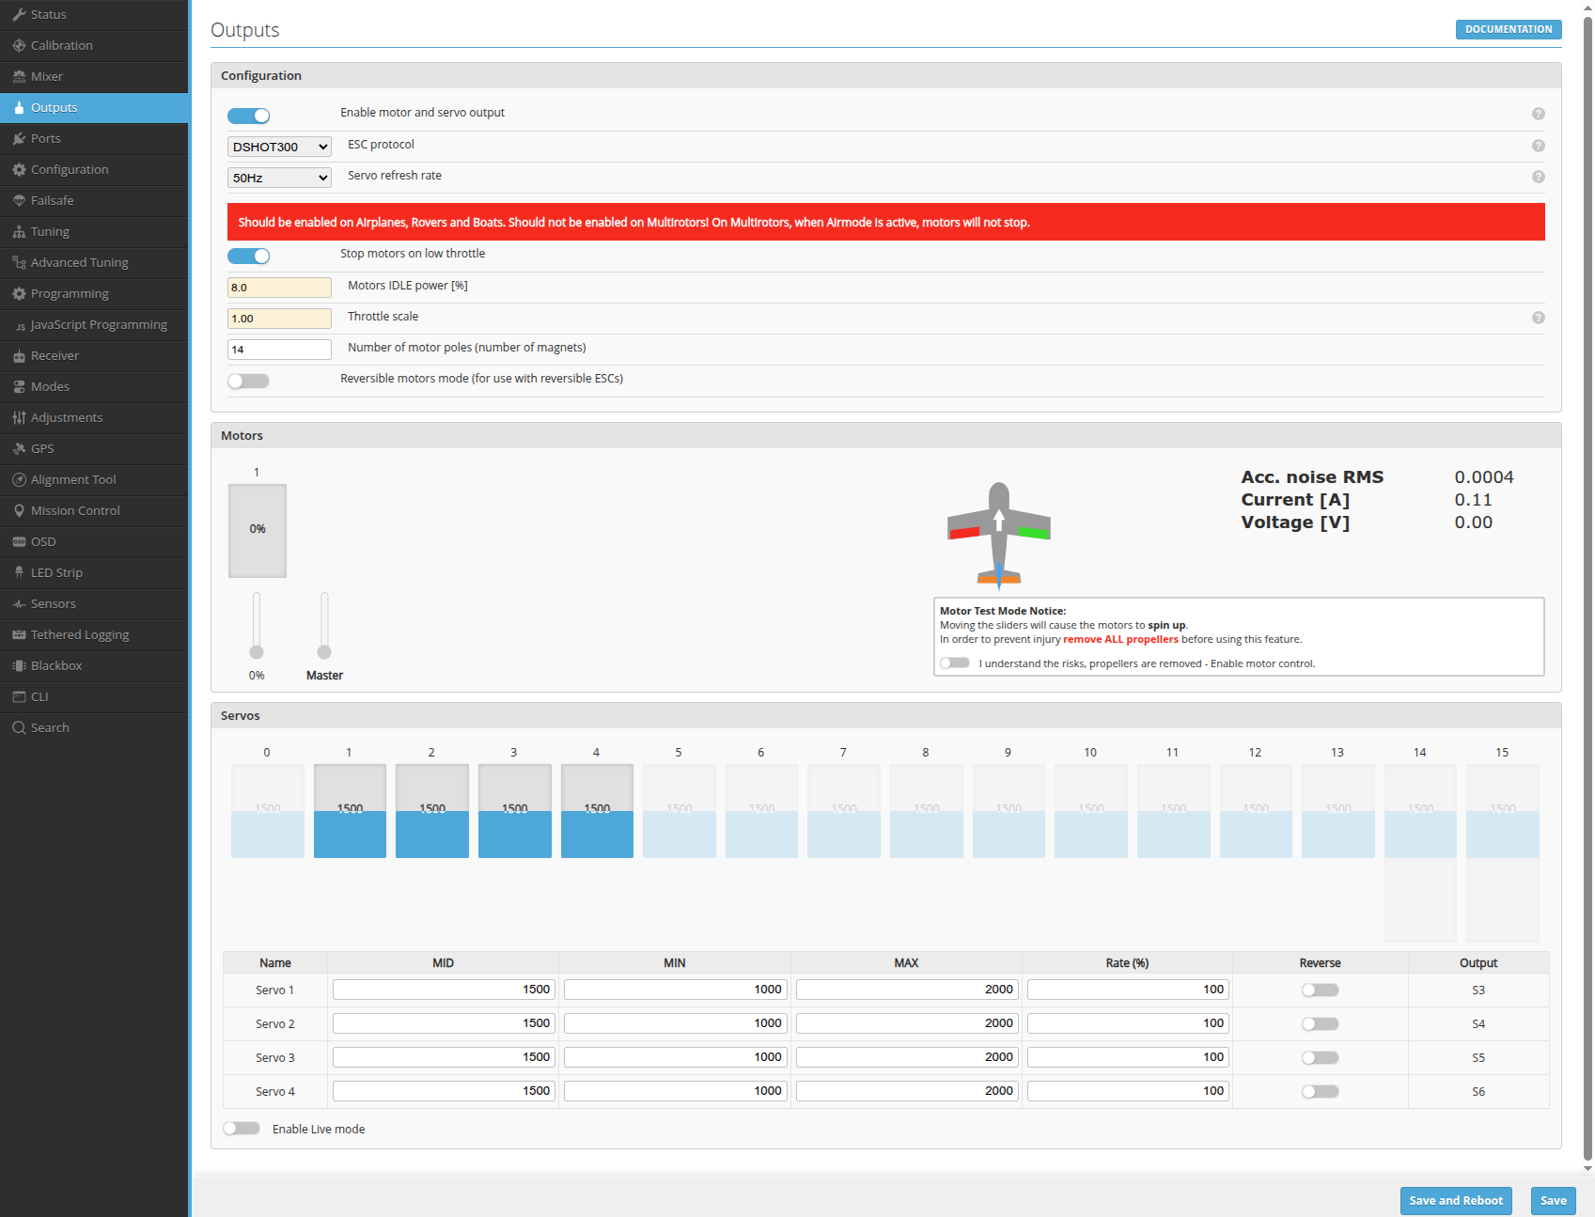
Task: Open the Modes tab
Action: click(x=94, y=386)
